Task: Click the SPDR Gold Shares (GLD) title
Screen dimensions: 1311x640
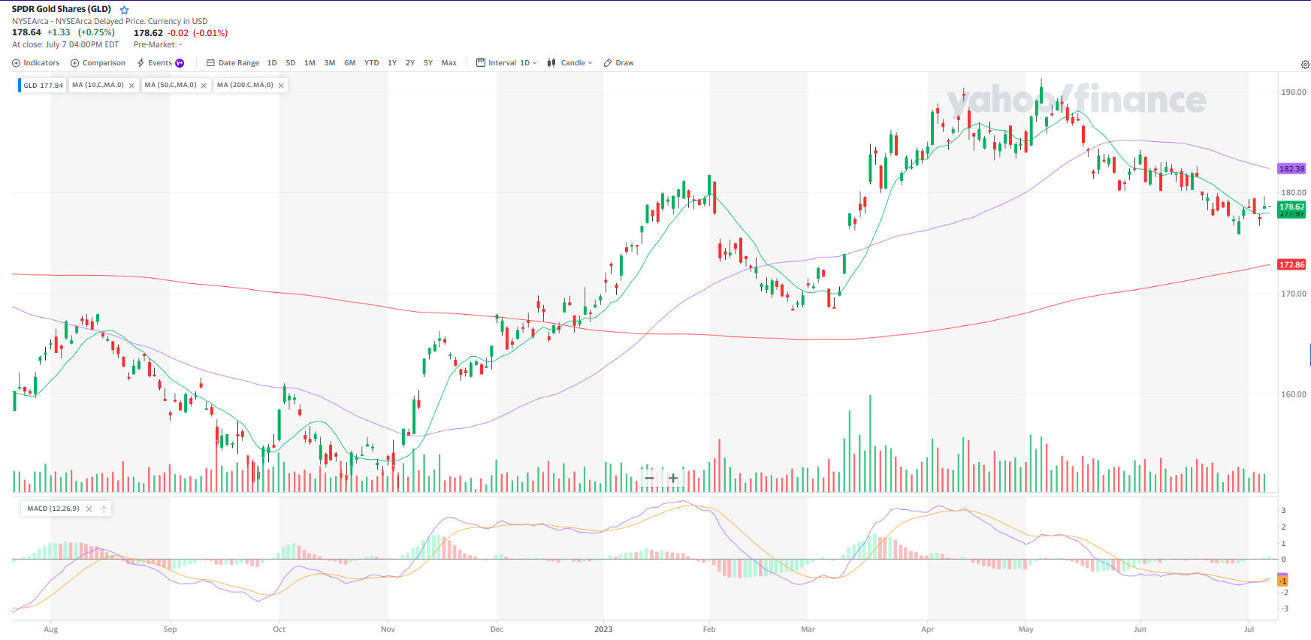Action: pos(62,9)
